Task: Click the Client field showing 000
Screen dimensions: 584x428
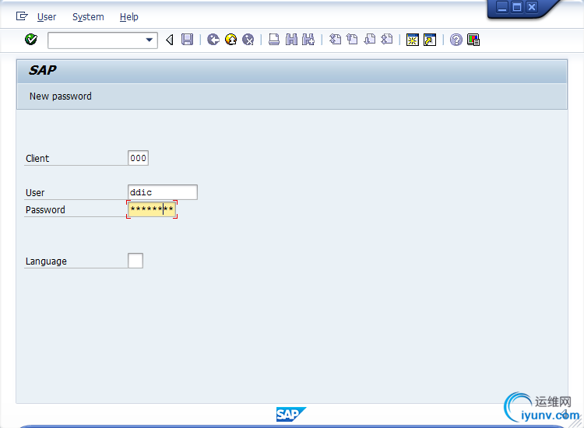Action: [x=138, y=158]
